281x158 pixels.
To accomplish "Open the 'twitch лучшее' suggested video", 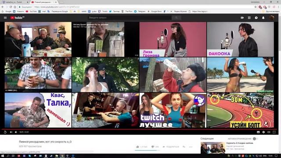I will 173,110.
